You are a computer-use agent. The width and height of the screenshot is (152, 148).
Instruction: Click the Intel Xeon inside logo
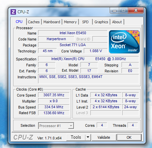[124, 42]
